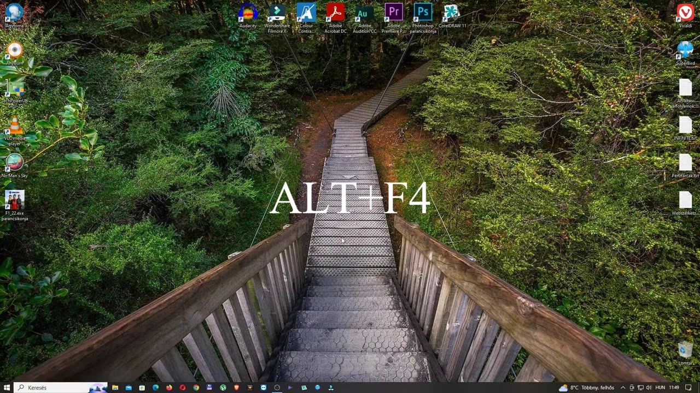This screenshot has width=700, height=393.
Task: Open the floppy disk taskbar icon
Action: coord(209,388)
